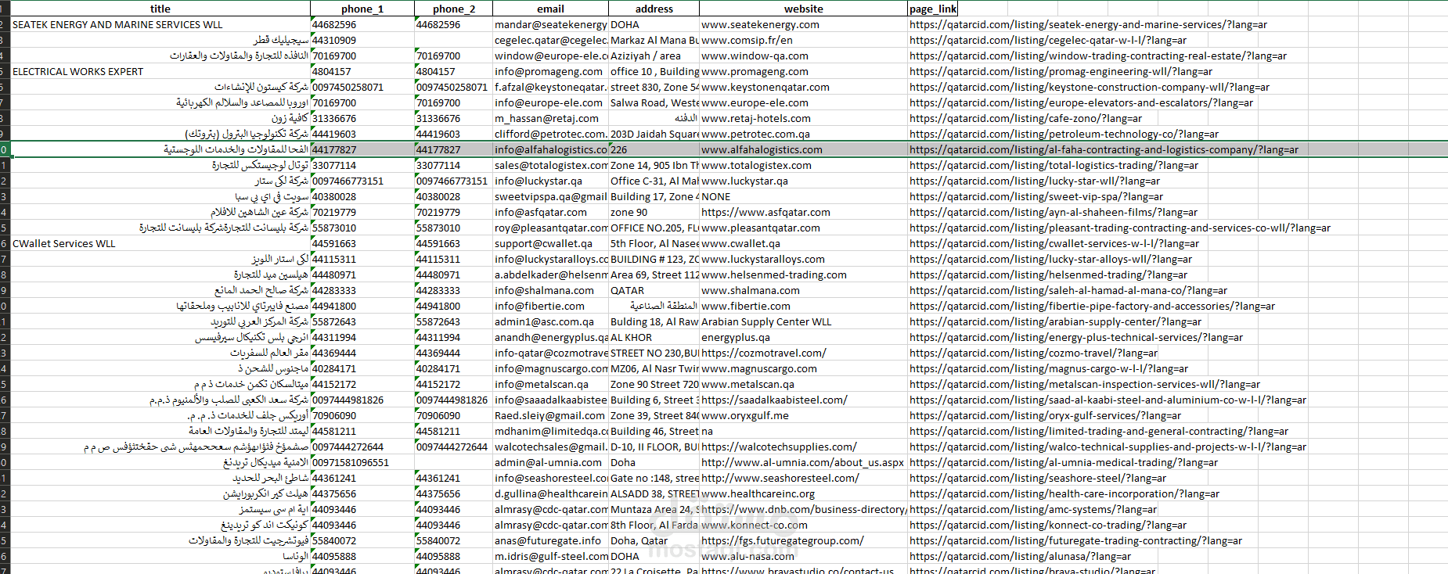The image size is (1448, 574).
Task: Select email info@luckystar.qa
Action: (550, 181)
